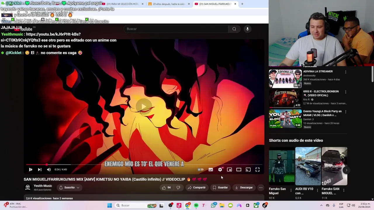
Task: Click the ADIVINA LA STREAMER title
Action: coord(318,71)
